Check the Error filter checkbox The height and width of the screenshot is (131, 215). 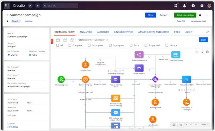(131, 45)
